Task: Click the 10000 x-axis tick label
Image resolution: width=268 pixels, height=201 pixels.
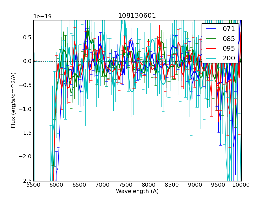Action: coord(241,185)
